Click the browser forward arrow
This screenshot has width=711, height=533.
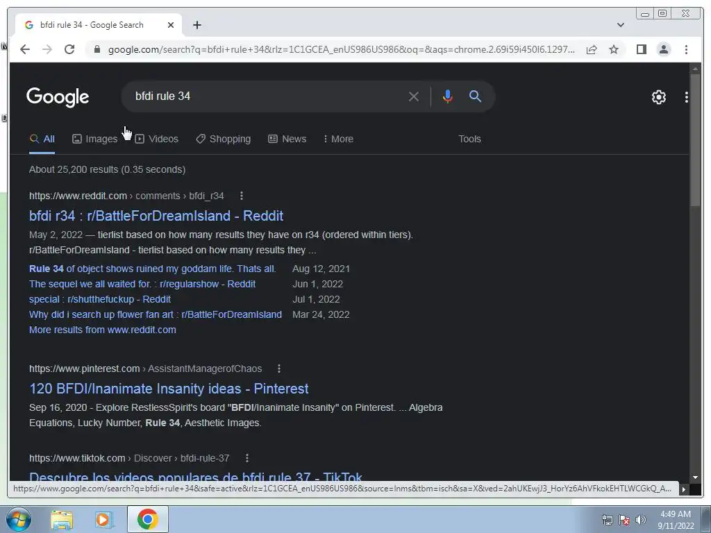(47, 49)
